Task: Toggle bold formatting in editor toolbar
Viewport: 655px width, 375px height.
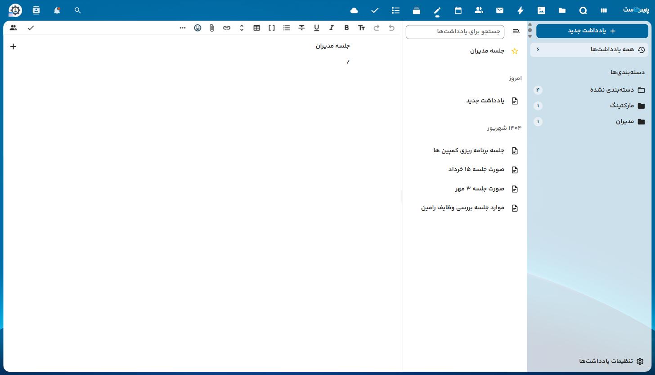Action: 346,28
